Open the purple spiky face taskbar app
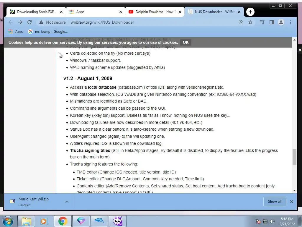 (118, 221)
